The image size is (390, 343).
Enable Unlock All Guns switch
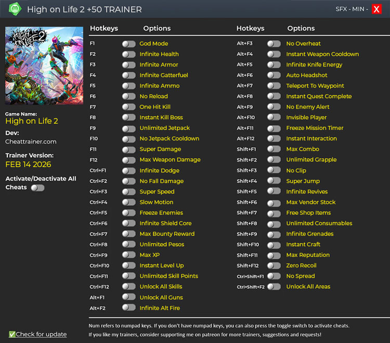pyautogui.click(x=128, y=297)
